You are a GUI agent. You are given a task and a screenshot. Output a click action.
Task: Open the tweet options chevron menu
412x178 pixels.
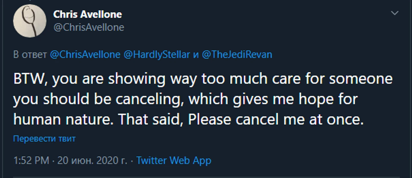(394, 13)
